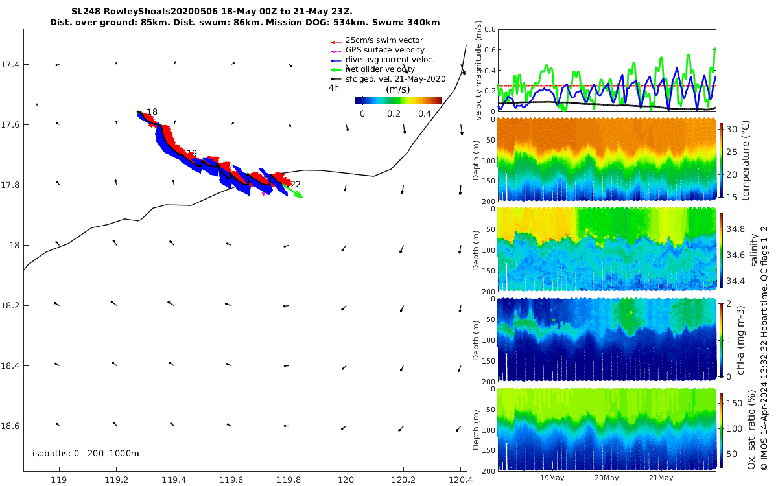Click the chl-a depth-section plot
This screenshot has width=778, height=486.
coord(606,338)
